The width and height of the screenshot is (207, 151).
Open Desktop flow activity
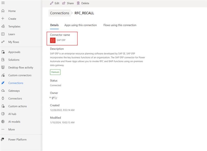[x=21, y=67]
